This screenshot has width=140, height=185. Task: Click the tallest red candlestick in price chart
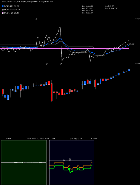(x=52, y=92)
